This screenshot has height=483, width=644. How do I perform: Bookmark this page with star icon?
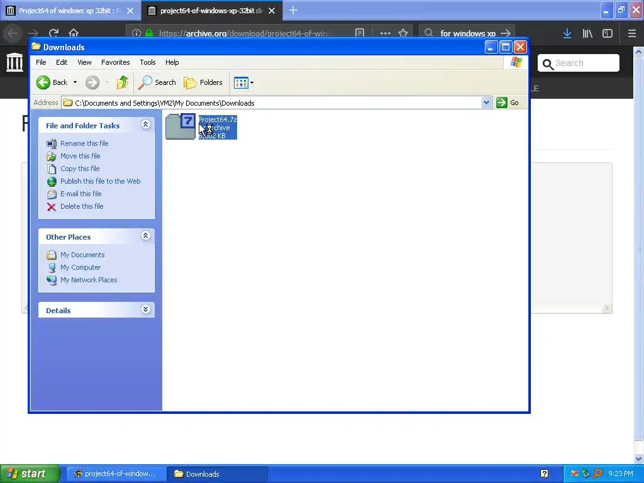[x=403, y=33]
